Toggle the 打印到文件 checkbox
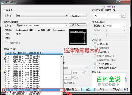Image resolution: width=132 pixels, height=95 pixels. pos(6,43)
